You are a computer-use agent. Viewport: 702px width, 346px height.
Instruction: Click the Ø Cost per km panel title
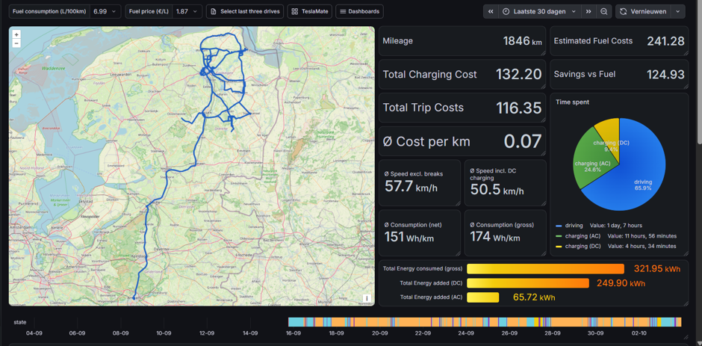click(426, 142)
